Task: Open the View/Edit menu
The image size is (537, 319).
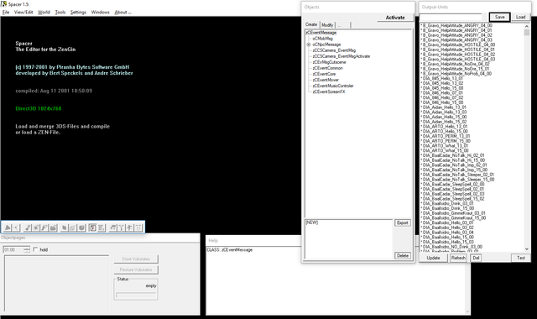Action: point(23,13)
